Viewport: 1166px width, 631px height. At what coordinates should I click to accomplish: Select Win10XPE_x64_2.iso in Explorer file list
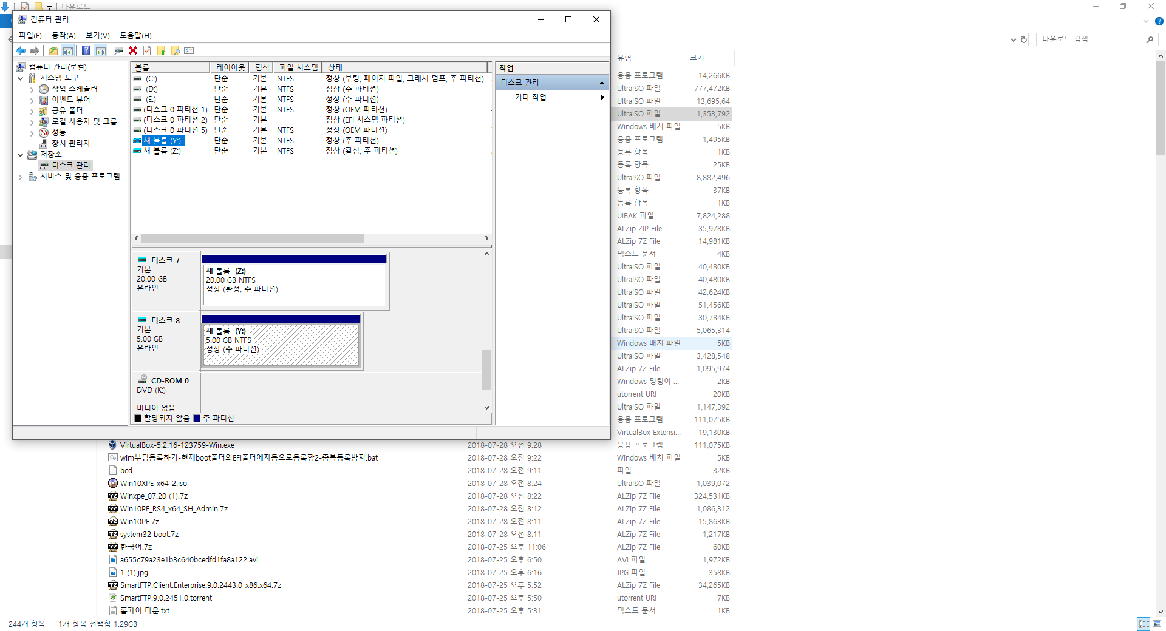pyautogui.click(x=154, y=484)
